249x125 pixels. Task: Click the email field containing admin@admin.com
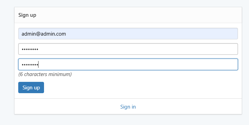coord(128,34)
